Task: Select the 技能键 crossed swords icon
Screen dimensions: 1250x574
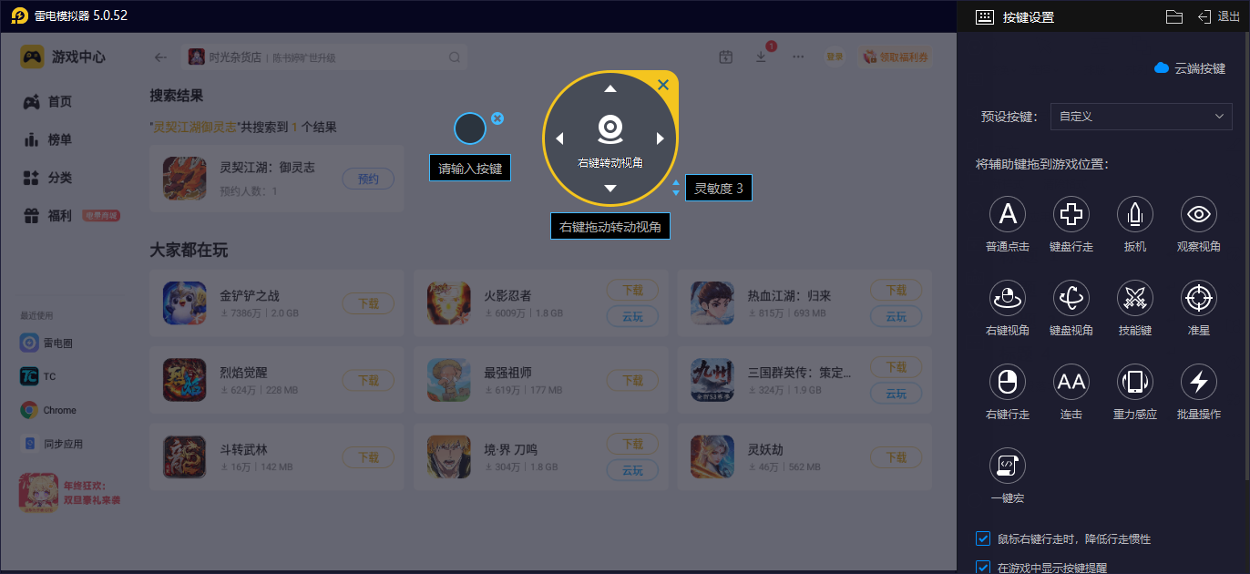Action: pyautogui.click(x=1135, y=298)
